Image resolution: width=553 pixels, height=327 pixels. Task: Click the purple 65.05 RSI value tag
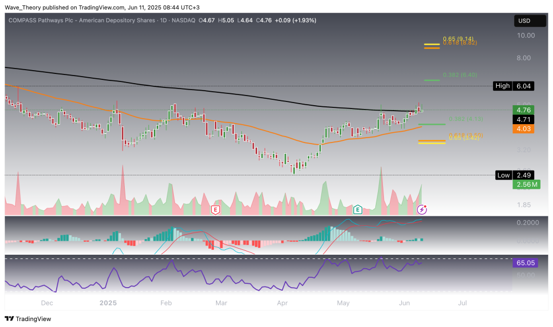click(x=525, y=263)
